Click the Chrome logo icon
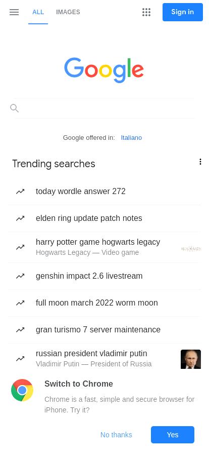 tap(22, 390)
